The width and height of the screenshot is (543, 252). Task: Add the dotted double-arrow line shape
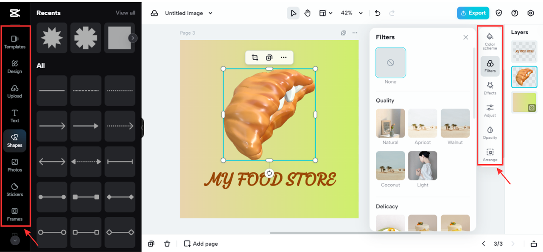[86, 162]
